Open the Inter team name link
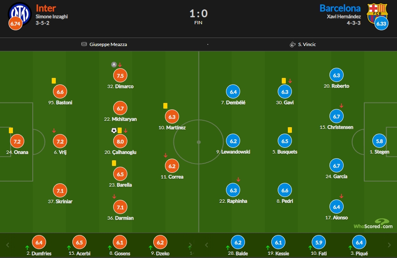Screen dimensions: 397x258 46,8
